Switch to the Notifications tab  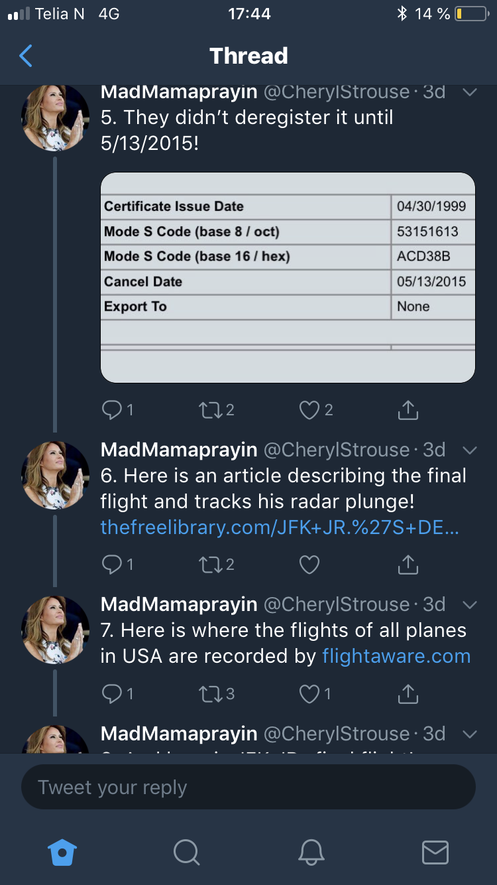311,852
